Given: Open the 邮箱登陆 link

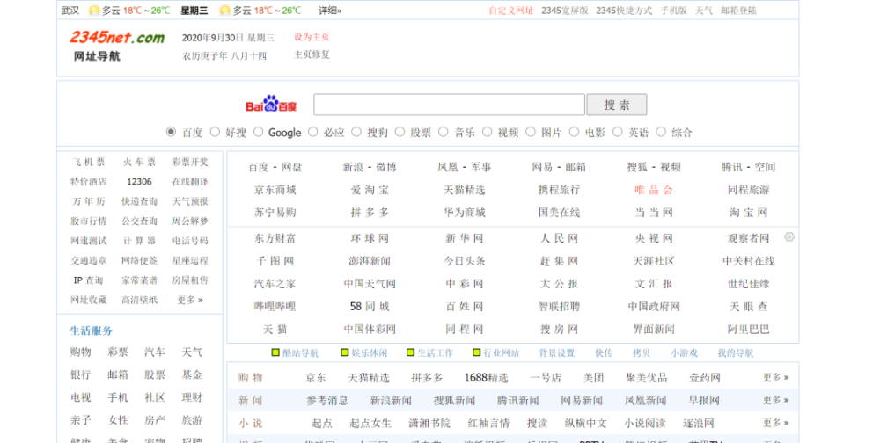Looking at the screenshot, I should click(x=738, y=11).
